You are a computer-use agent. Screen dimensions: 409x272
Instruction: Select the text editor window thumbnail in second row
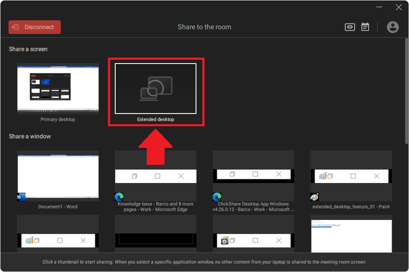click(x=351, y=235)
